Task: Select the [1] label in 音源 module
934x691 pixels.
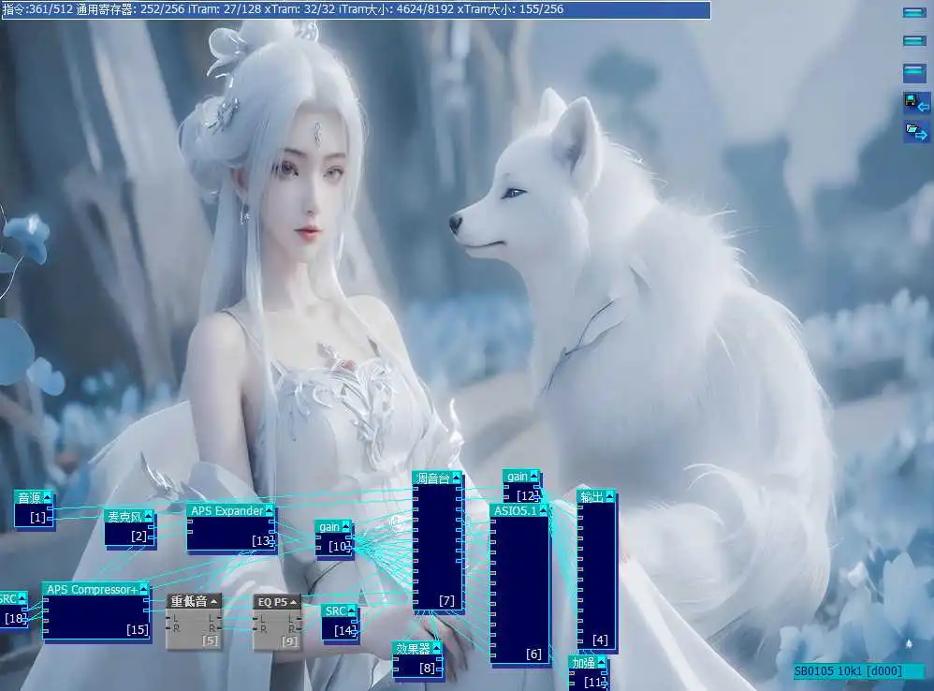Action: [37, 517]
